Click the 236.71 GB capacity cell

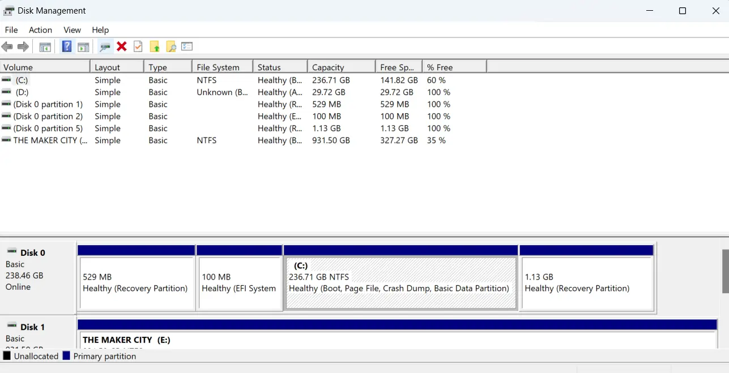(x=331, y=80)
